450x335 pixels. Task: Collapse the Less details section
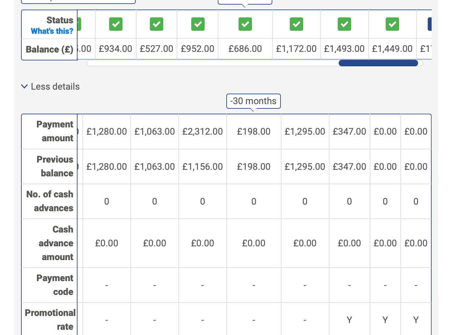(x=50, y=86)
